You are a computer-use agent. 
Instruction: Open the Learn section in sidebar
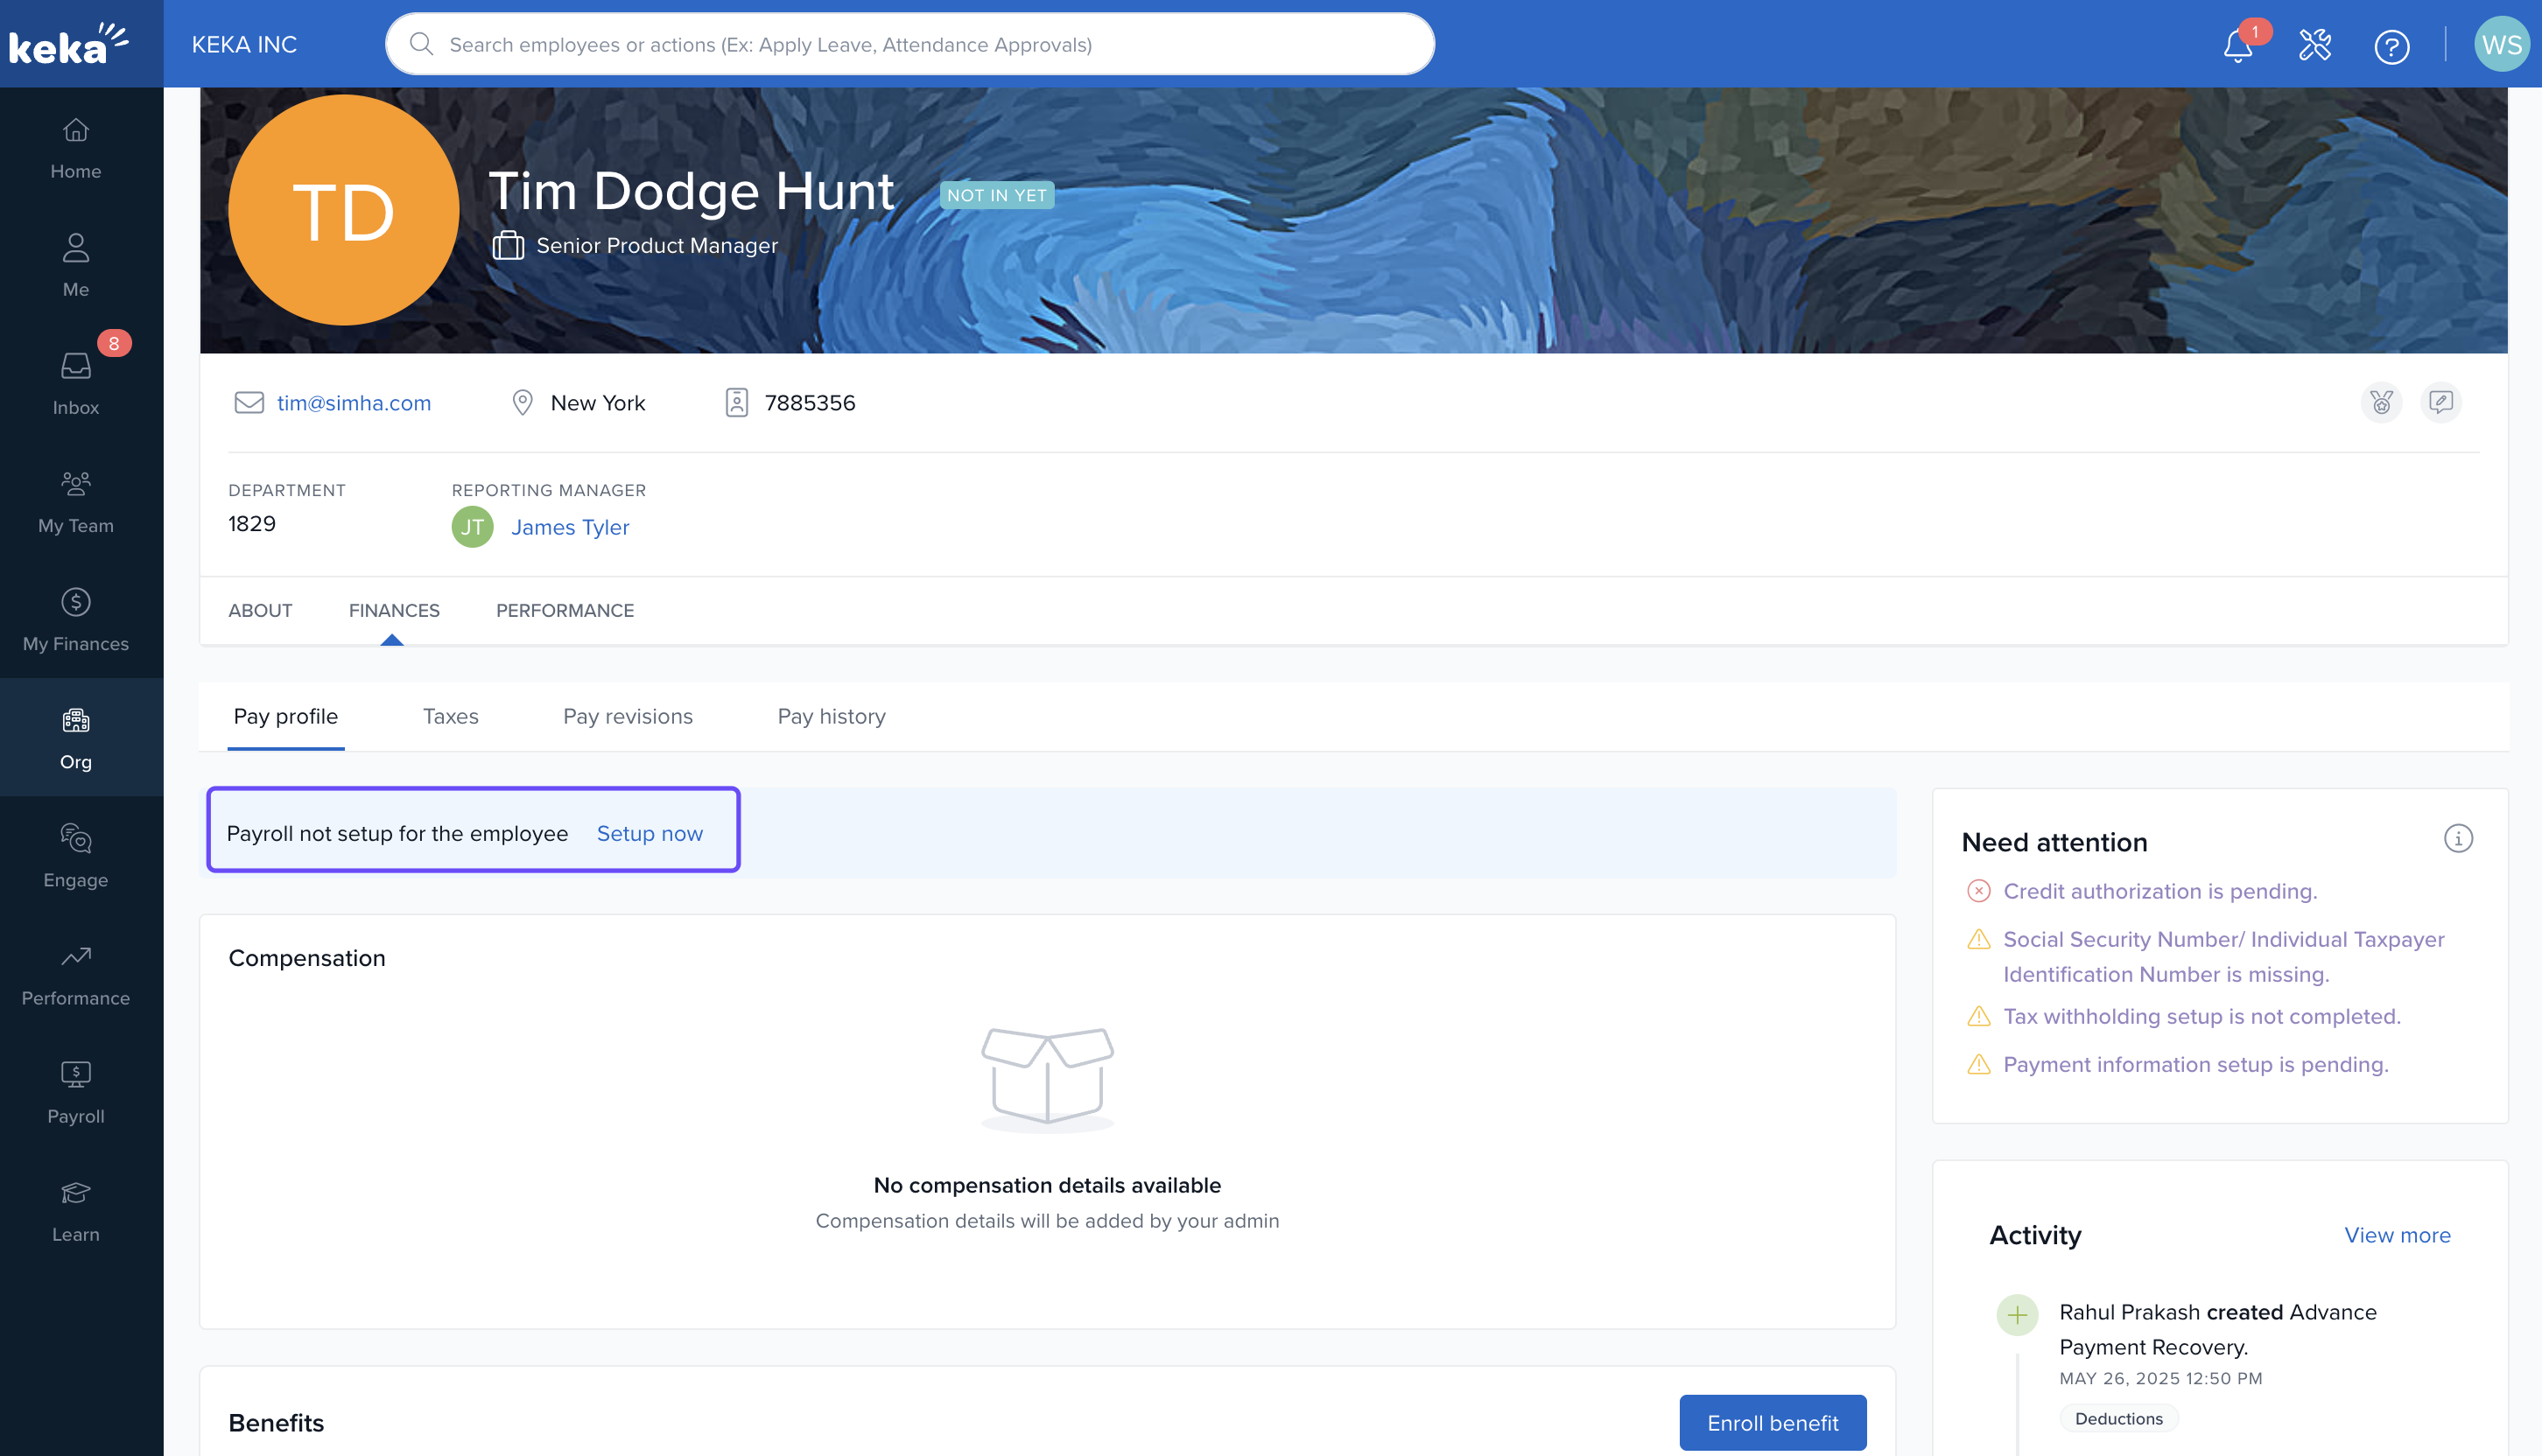[x=76, y=1210]
